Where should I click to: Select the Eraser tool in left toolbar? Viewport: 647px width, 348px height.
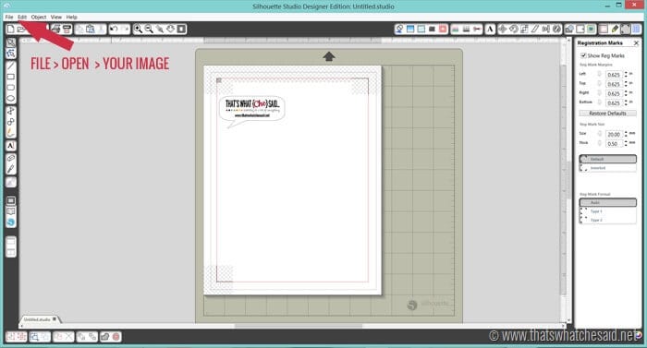tap(11, 159)
